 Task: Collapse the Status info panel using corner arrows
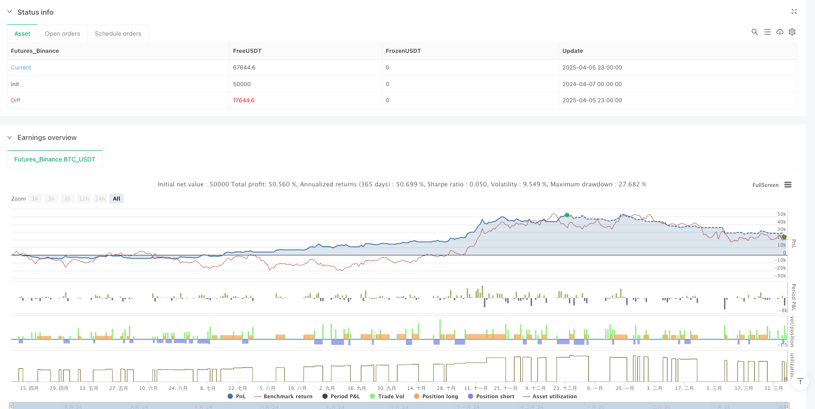coord(794,12)
